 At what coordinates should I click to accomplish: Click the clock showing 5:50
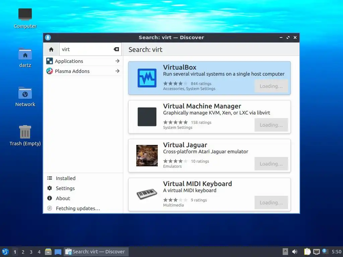336,252
